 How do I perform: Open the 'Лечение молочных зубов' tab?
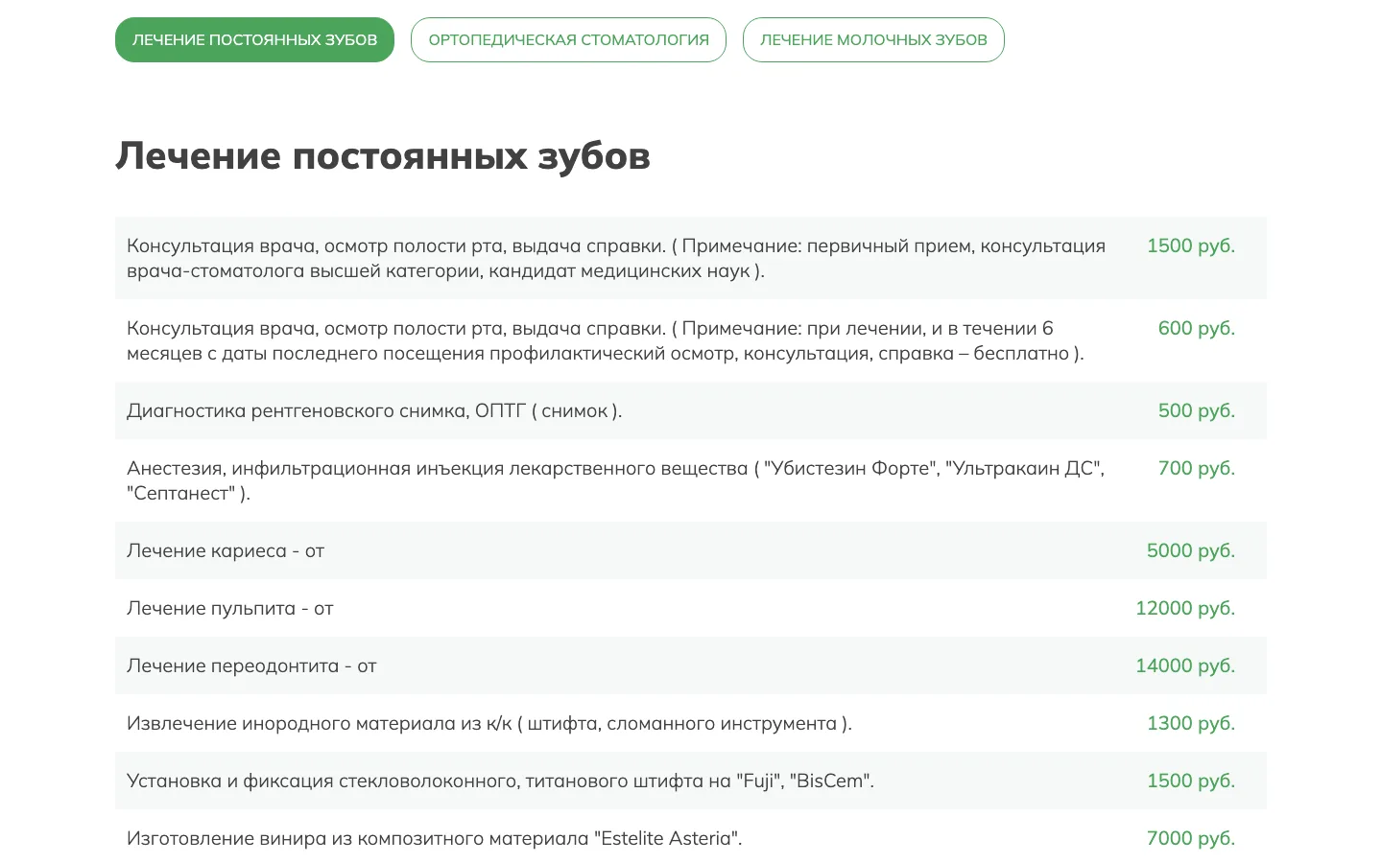pyautogui.click(x=873, y=39)
